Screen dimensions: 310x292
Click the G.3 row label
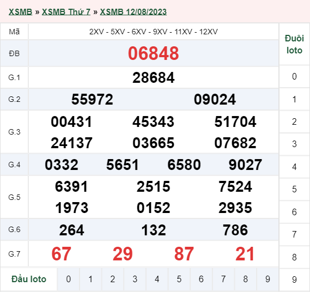tap(14, 132)
